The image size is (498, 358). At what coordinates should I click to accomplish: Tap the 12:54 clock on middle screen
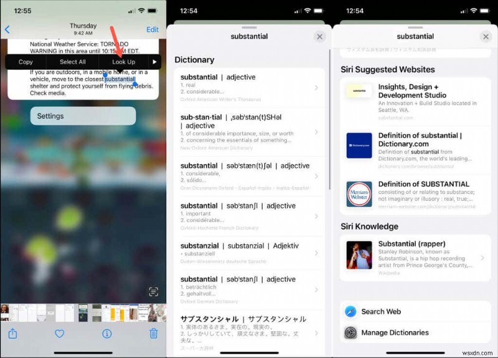pos(189,11)
